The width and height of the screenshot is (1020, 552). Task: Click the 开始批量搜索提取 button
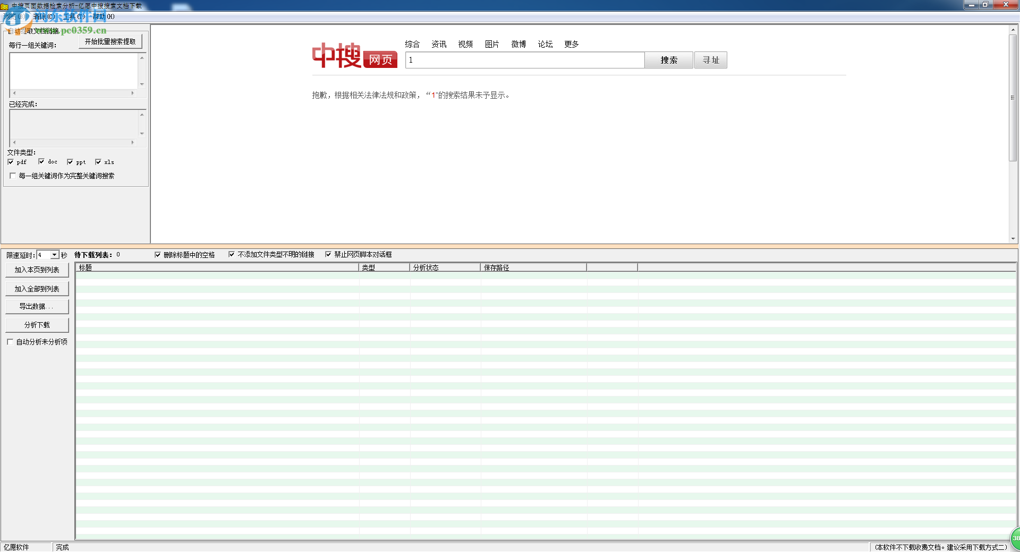[110, 41]
